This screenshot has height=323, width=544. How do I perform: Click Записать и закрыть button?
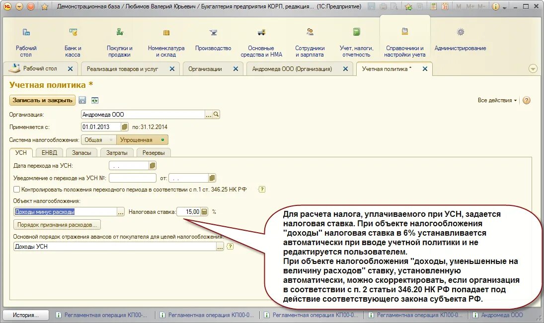click(42, 100)
